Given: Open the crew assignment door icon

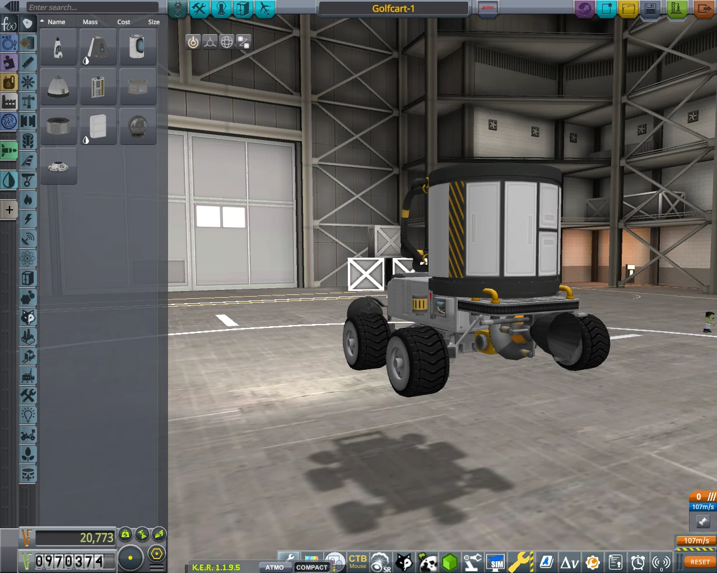Looking at the screenshot, I should tap(243, 8).
